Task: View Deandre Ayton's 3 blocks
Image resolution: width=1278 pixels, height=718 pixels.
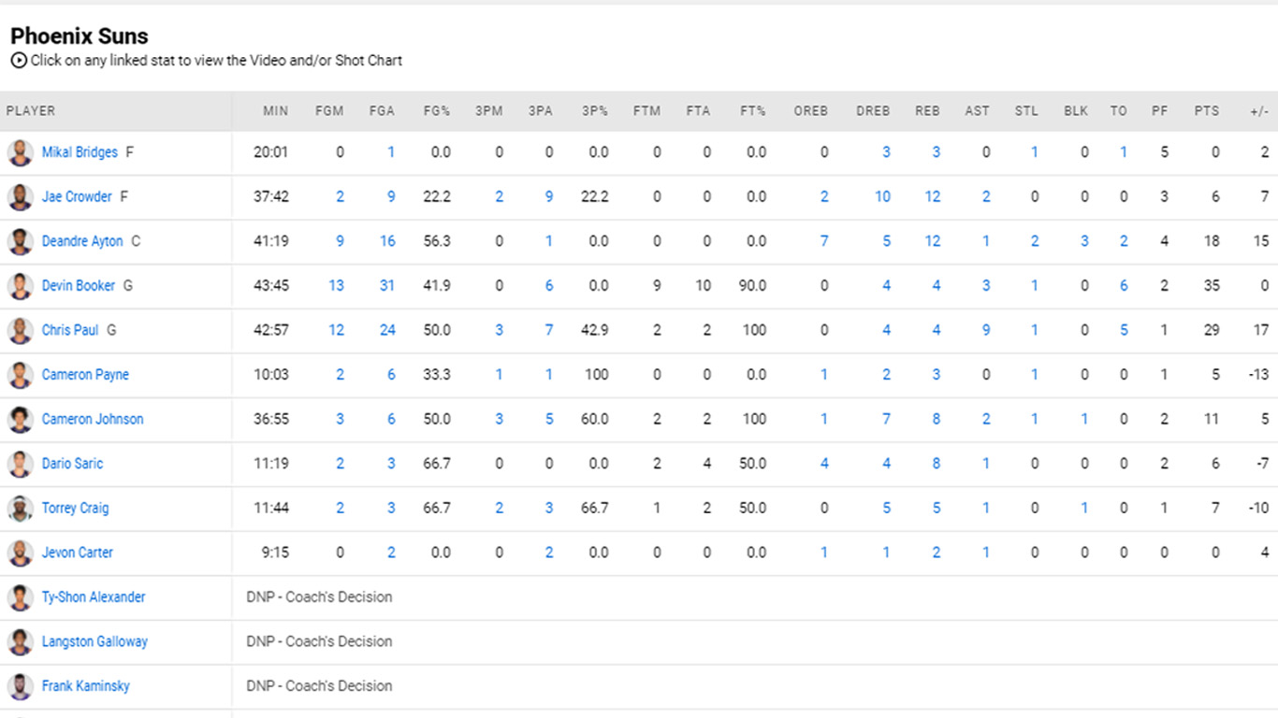Action: pyautogui.click(x=1084, y=241)
